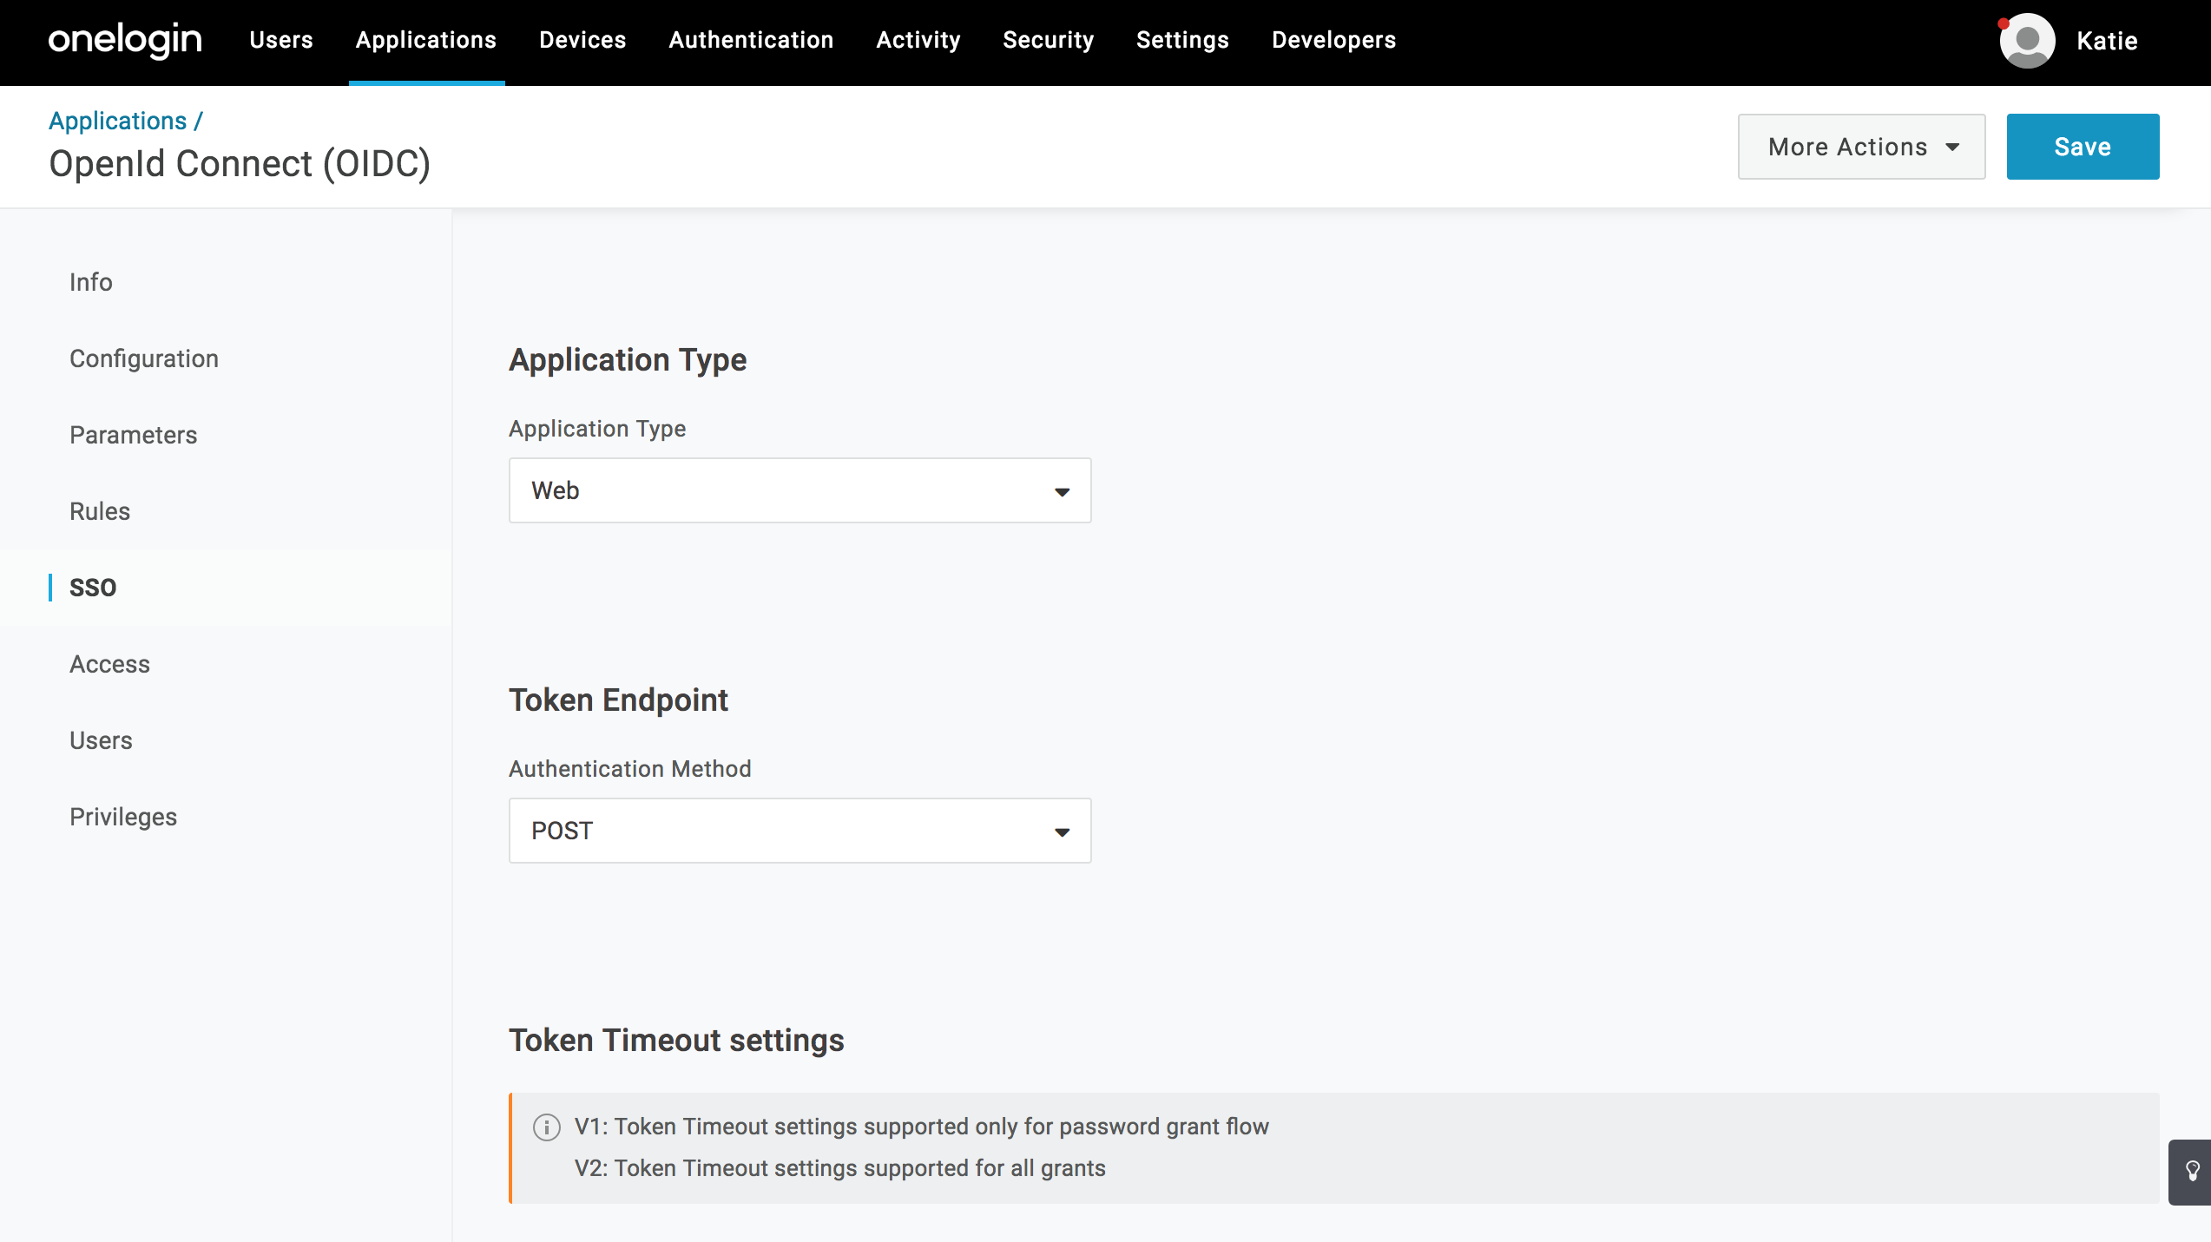Save the OpenId Connect configuration
This screenshot has width=2211, height=1242.
(2082, 146)
